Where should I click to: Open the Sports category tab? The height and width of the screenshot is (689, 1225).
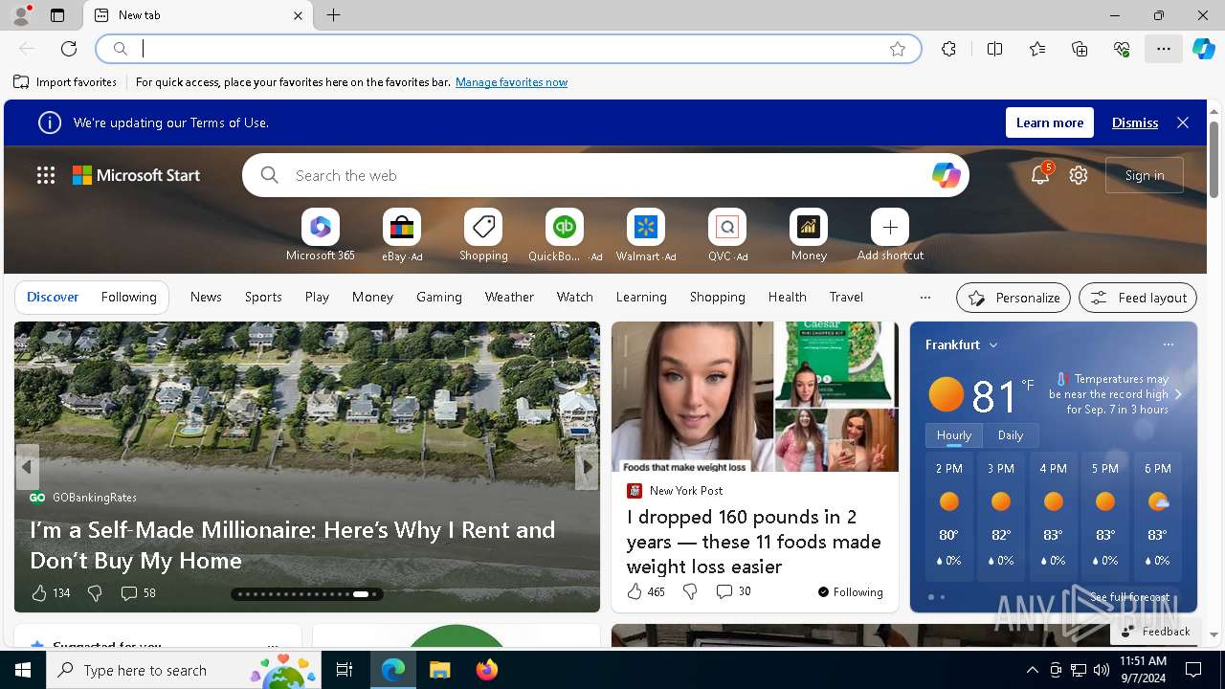point(263,297)
